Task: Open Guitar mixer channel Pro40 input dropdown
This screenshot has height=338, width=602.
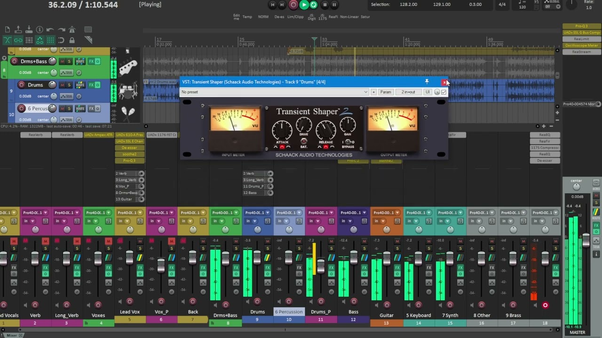Action: click(x=386, y=213)
